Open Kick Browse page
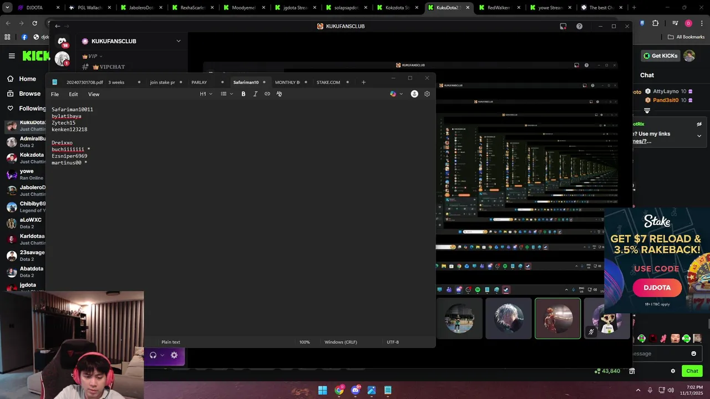710x399 pixels. pos(24,94)
